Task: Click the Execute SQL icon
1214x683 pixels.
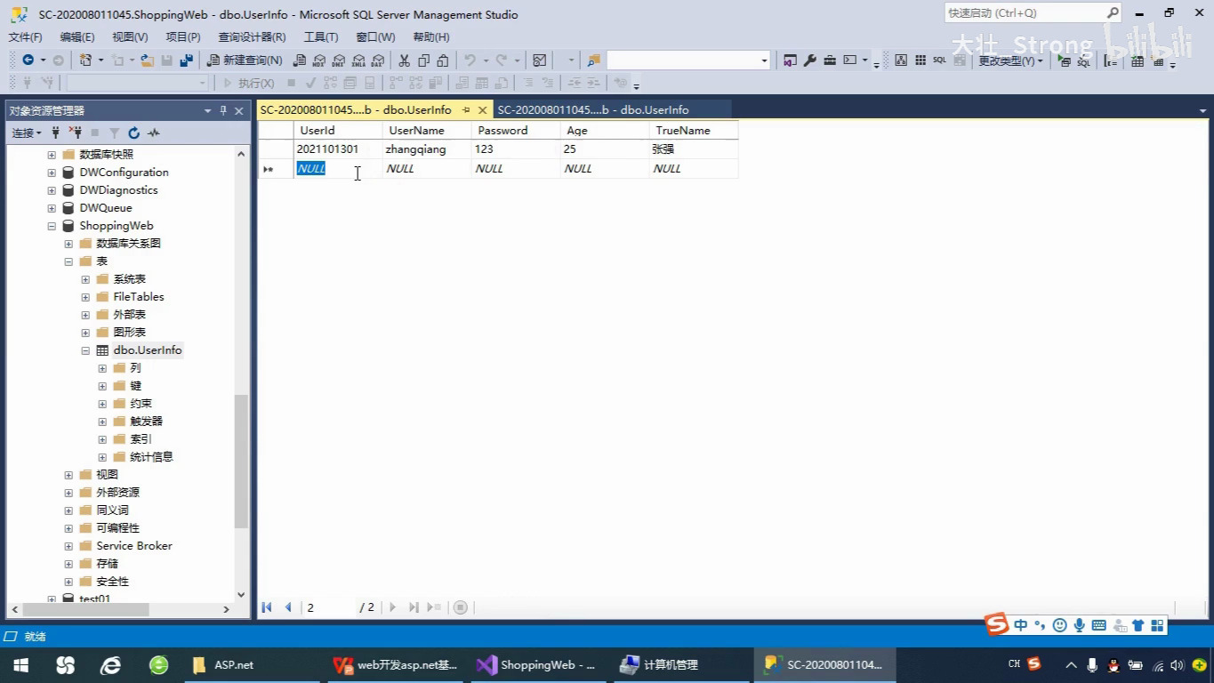Action: pos(1065,60)
